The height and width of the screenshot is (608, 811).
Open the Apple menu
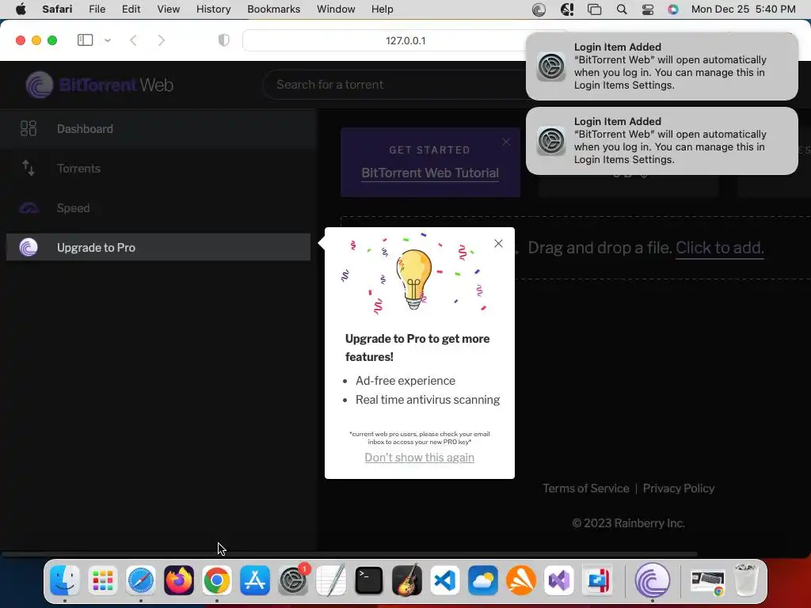pos(21,9)
